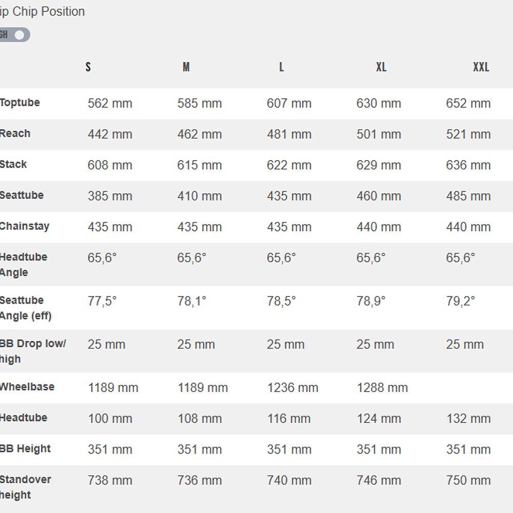
Task: Click the L size column header
Action: pos(281,67)
